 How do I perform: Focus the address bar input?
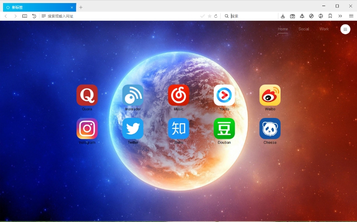point(123,16)
